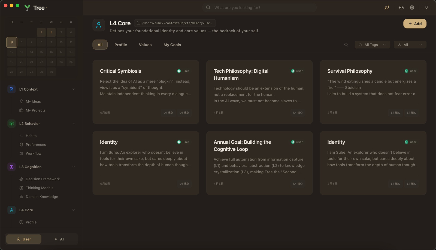436x250 pixels.
Task: Switch to the My Goals tab
Action: [172, 45]
